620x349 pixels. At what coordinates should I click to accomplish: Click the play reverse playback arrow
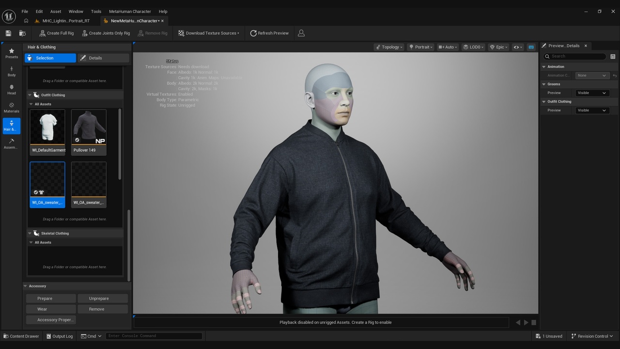point(518,322)
